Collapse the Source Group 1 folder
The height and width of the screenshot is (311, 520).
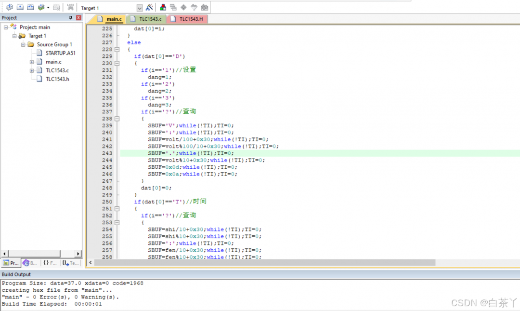[23, 44]
